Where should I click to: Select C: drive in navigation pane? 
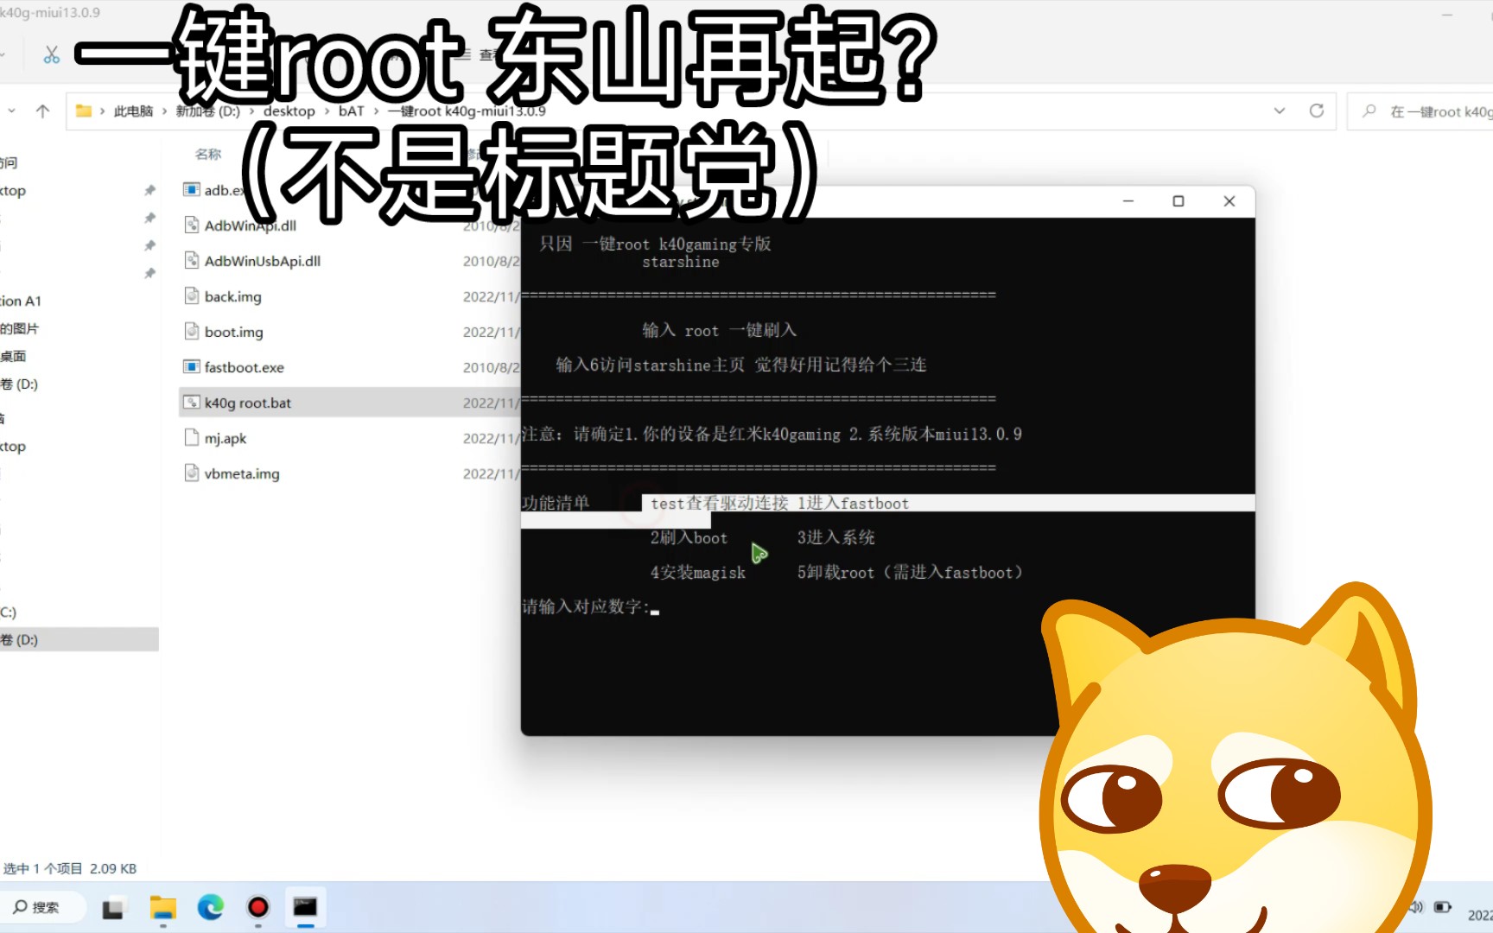coord(9,612)
